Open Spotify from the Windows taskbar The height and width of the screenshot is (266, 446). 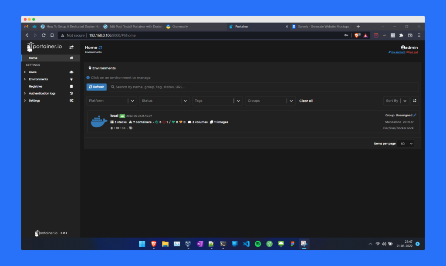click(x=258, y=244)
